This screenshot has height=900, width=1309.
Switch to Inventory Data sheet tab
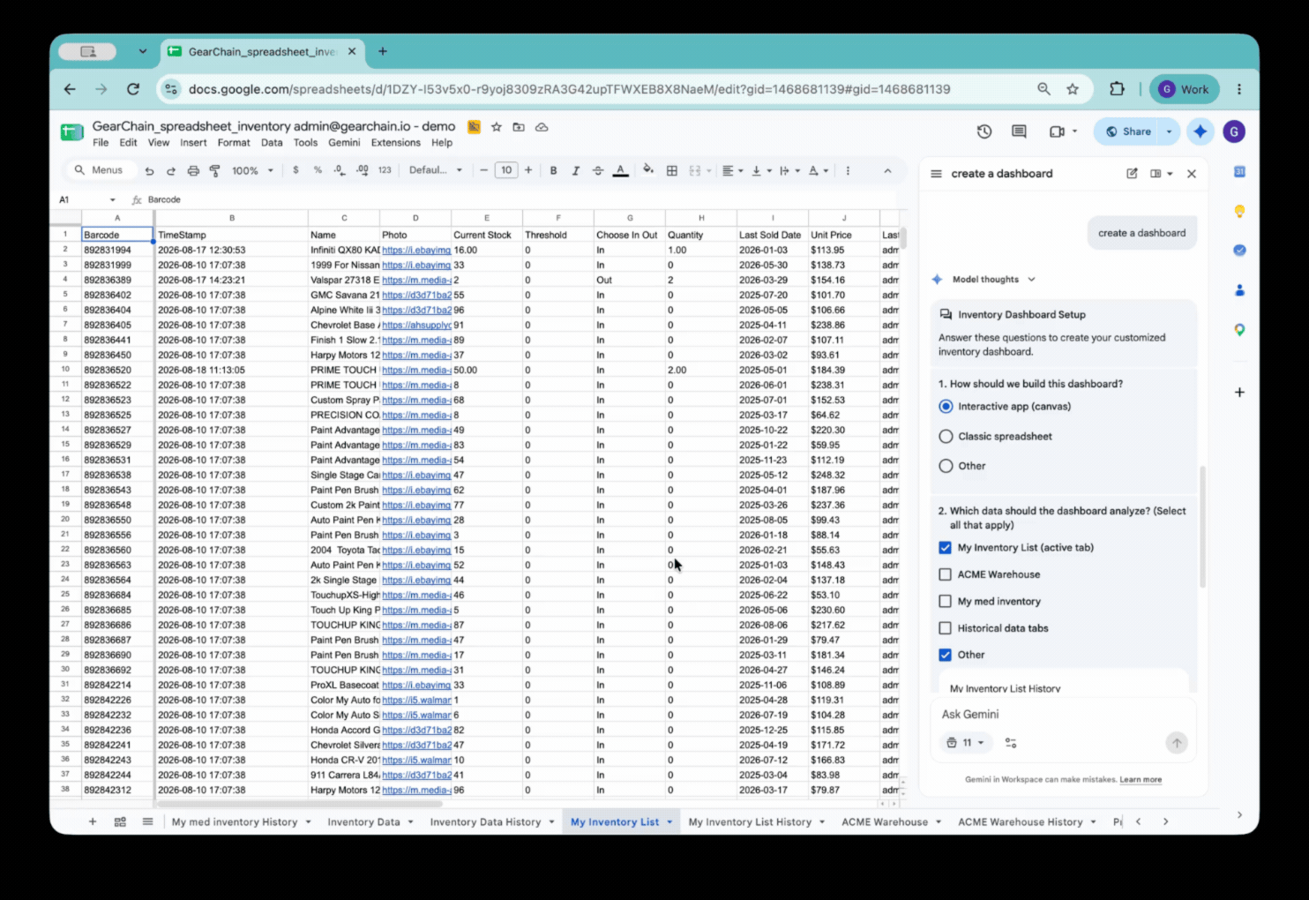(x=363, y=822)
